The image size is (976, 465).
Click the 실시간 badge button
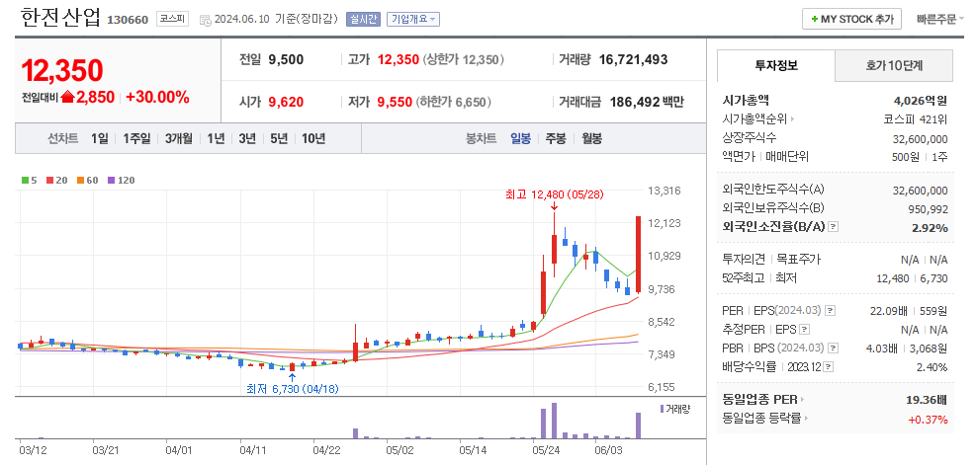363,20
